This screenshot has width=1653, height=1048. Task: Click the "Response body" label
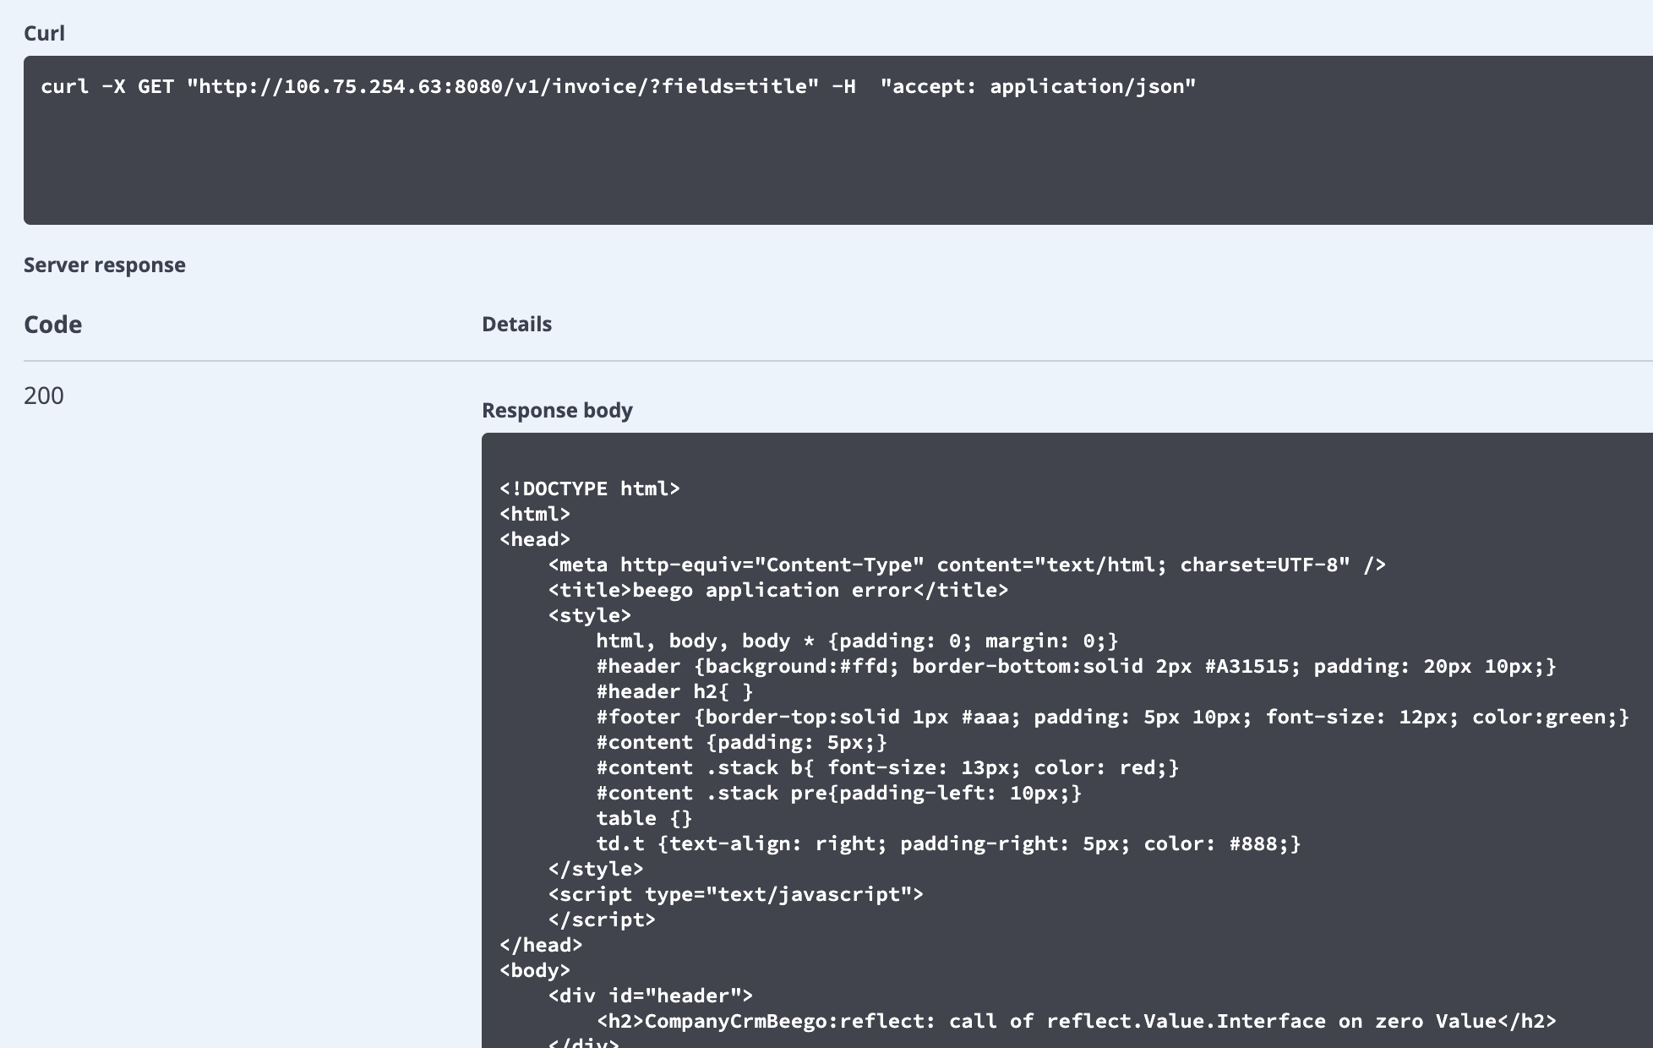(x=557, y=410)
